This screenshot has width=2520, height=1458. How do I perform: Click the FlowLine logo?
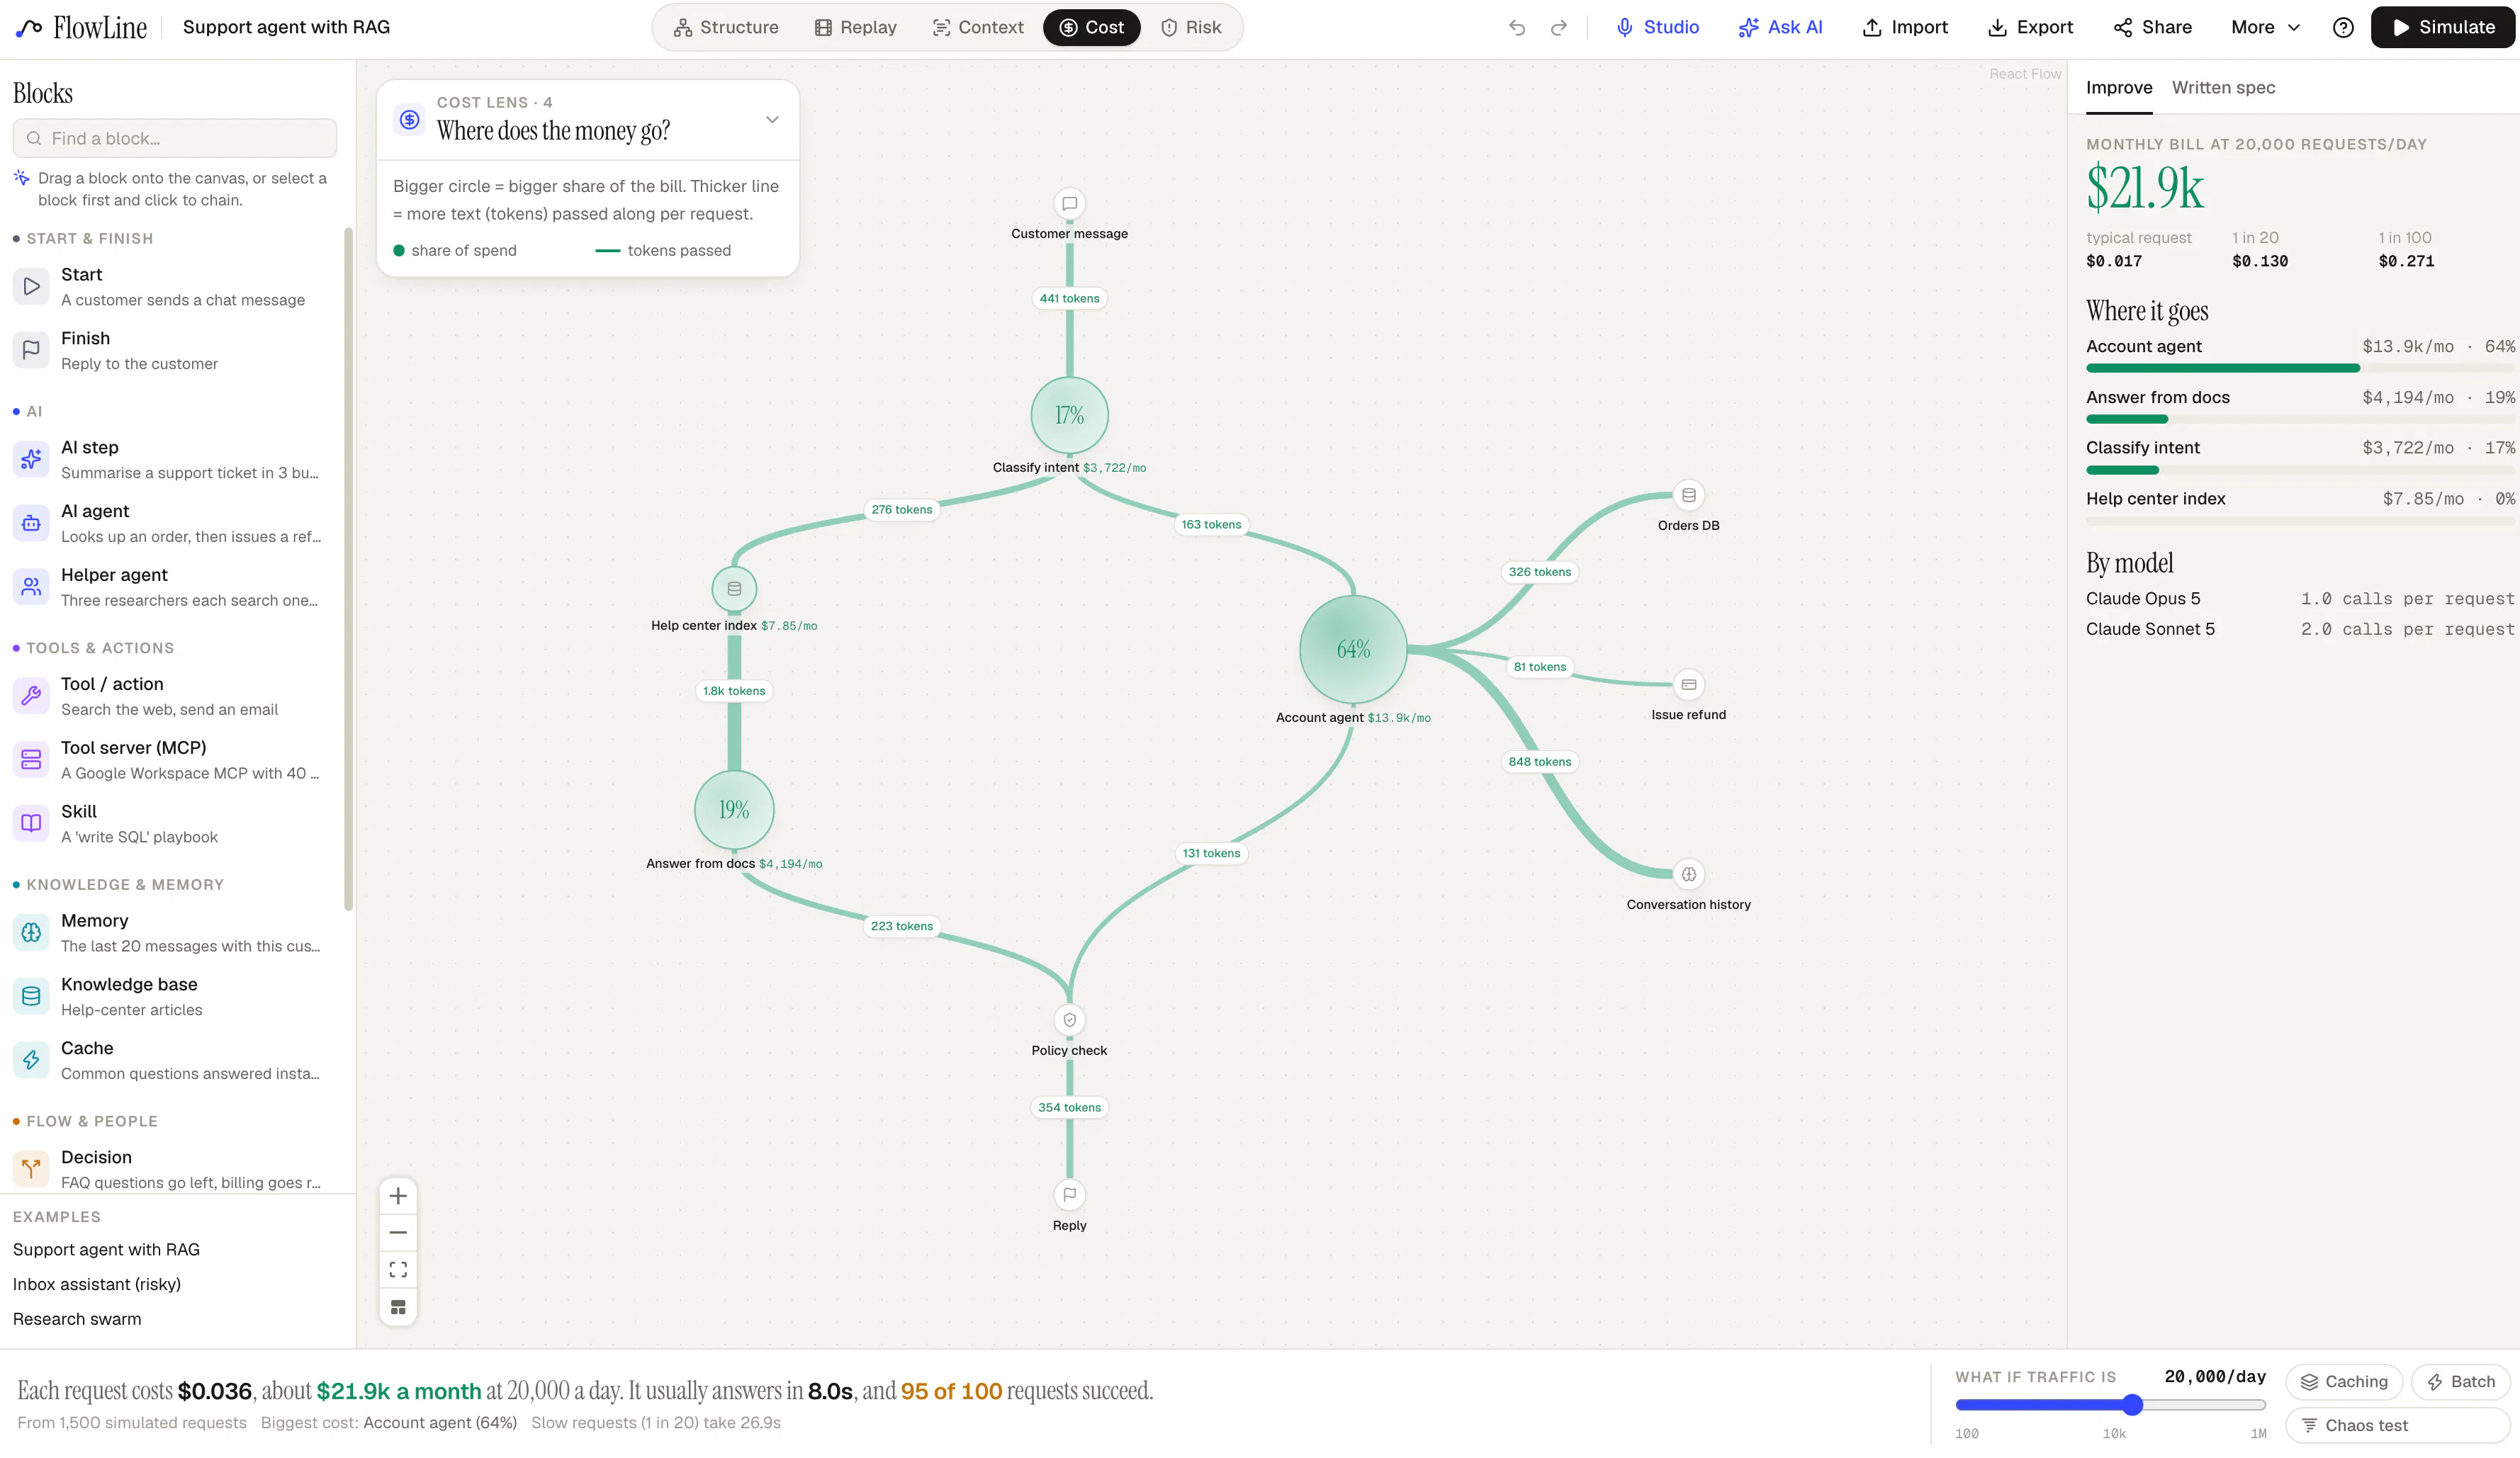coord(82,27)
